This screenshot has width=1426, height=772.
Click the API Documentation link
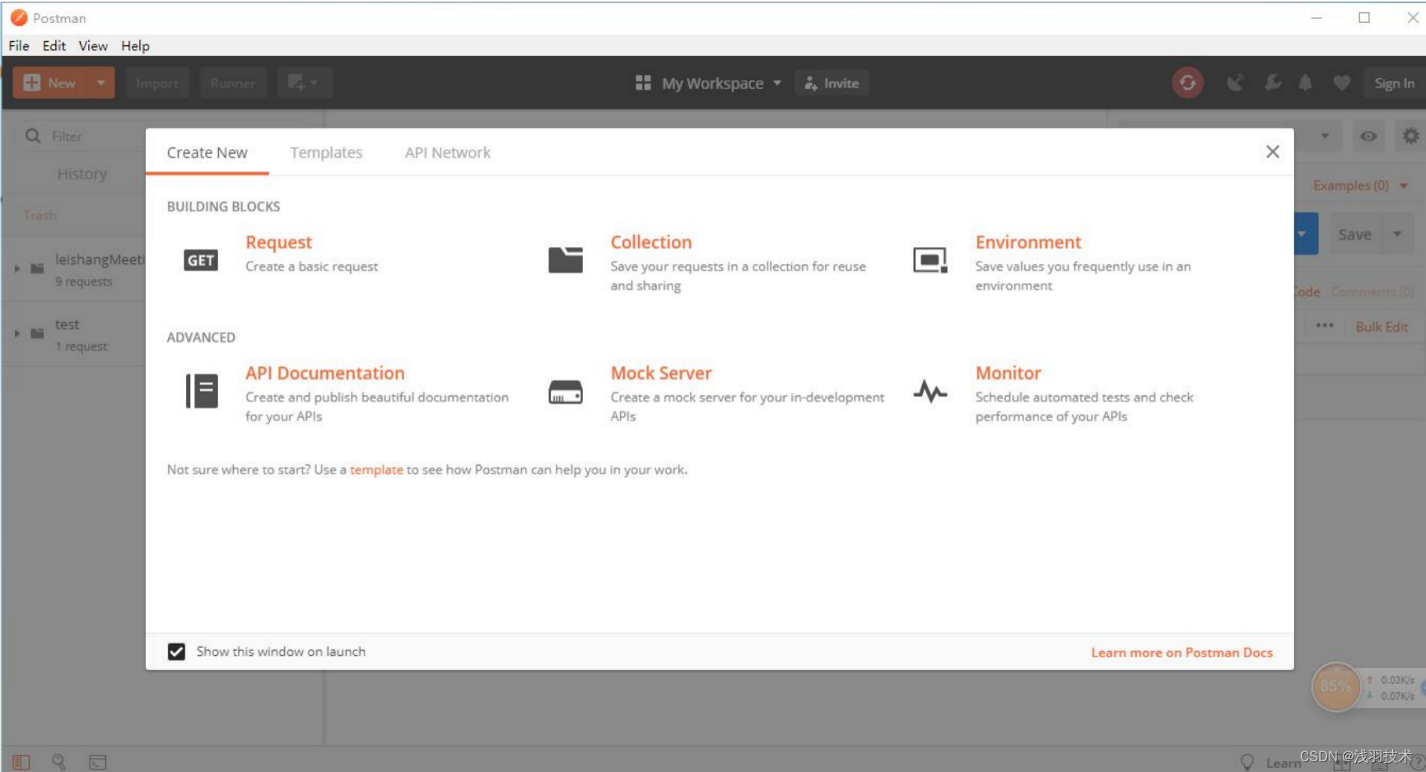click(x=325, y=373)
